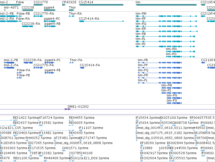Open protein tim-PQ
Viewport: 215px width, 162px height.
(160, 73)
